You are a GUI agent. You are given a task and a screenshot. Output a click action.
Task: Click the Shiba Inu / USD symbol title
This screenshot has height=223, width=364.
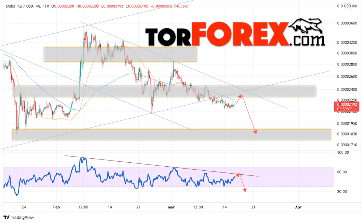tap(20, 6)
